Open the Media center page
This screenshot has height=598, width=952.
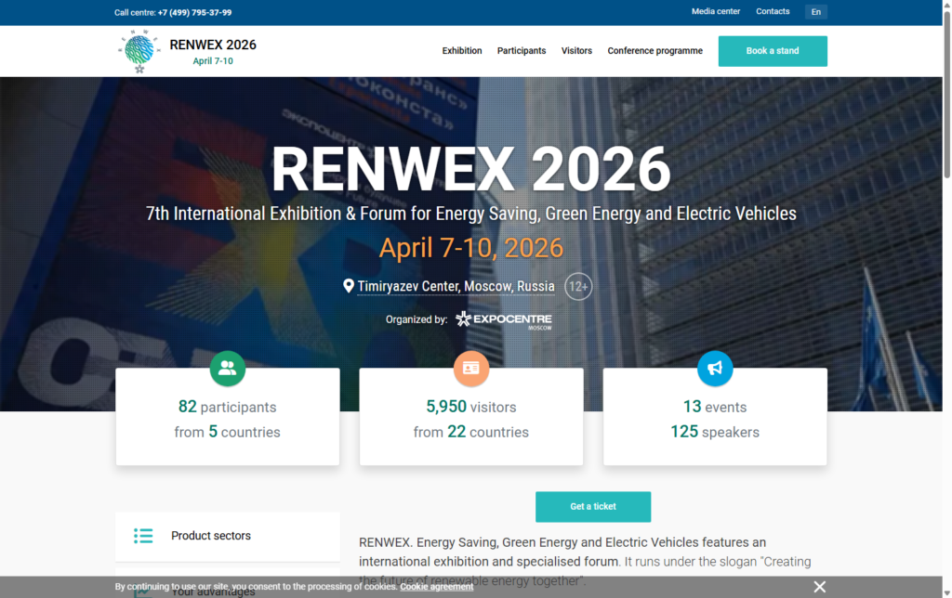(715, 11)
